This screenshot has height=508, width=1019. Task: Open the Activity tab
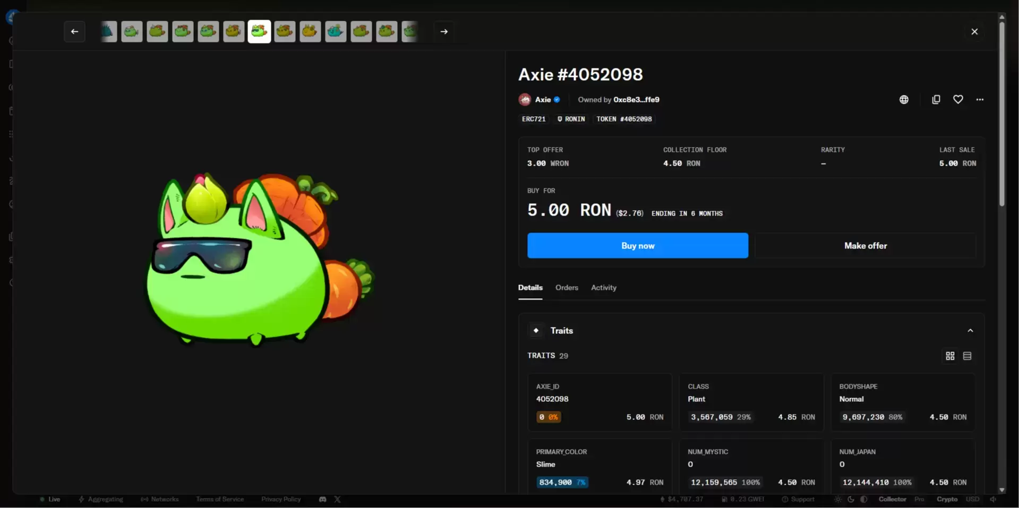[603, 288]
